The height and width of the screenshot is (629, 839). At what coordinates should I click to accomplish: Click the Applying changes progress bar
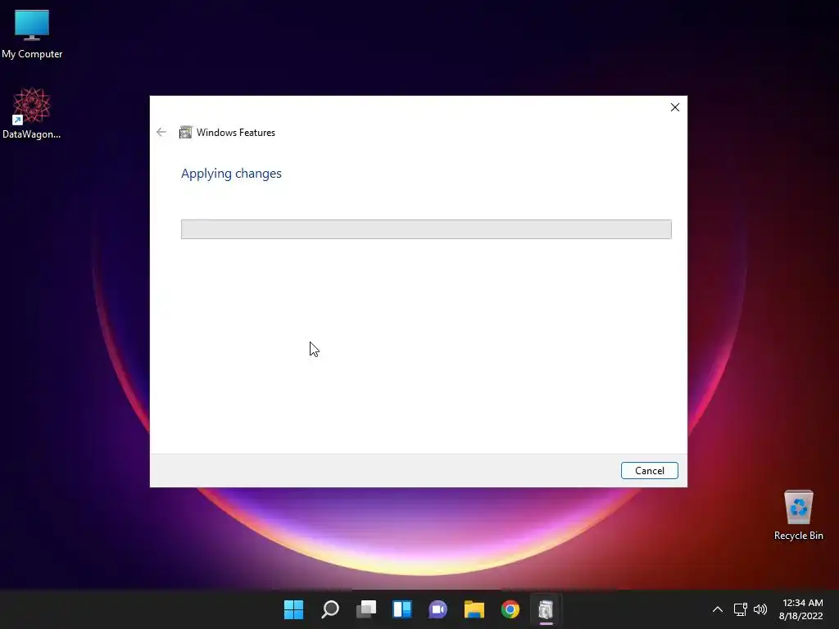[x=426, y=229]
